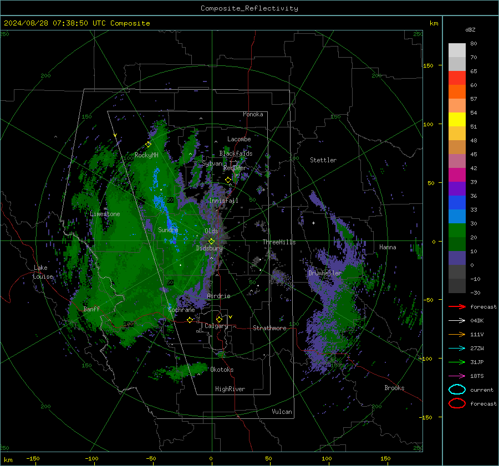Click yellow radar-center diamond above Didsbury

[x=211, y=242]
